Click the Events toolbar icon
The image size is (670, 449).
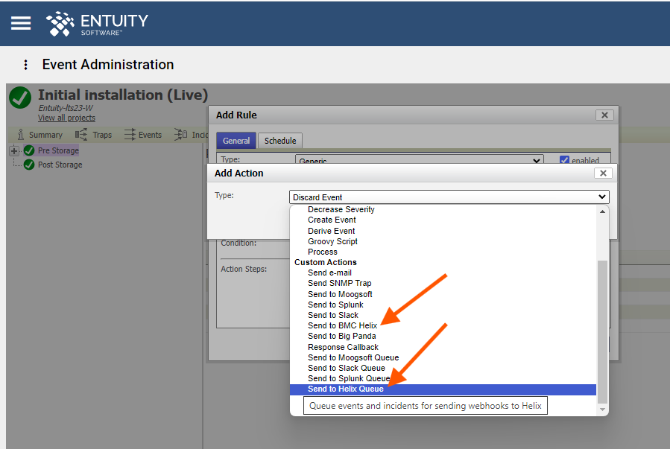click(130, 135)
